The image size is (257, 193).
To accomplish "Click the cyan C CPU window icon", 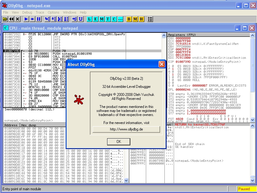I will (114, 19).
